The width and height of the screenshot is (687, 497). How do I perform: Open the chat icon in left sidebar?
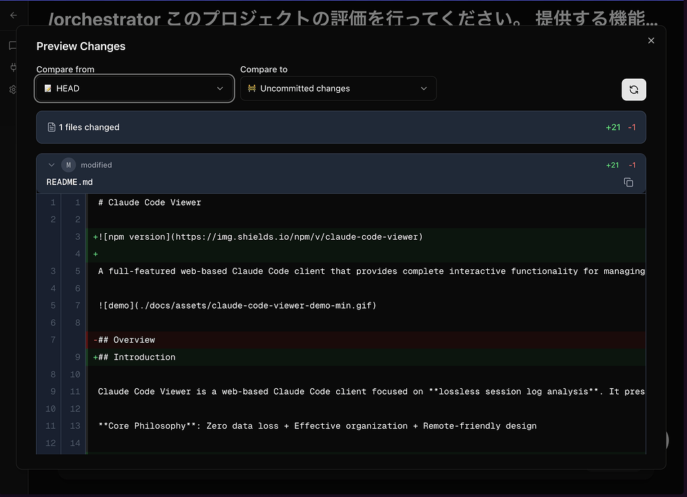tap(12, 46)
